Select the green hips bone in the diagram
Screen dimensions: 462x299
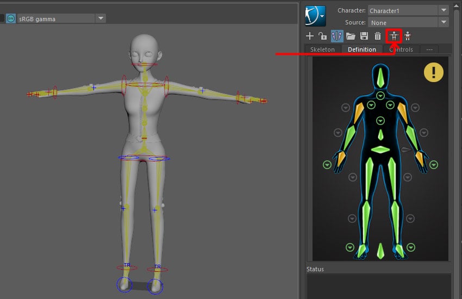pyautogui.click(x=380, y=150)
